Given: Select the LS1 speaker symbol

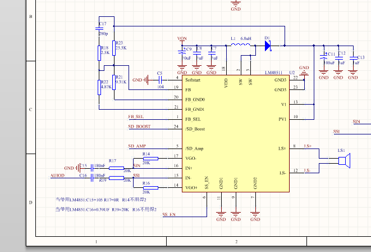Looking at the screenshot, I should (x=344, y=161).
